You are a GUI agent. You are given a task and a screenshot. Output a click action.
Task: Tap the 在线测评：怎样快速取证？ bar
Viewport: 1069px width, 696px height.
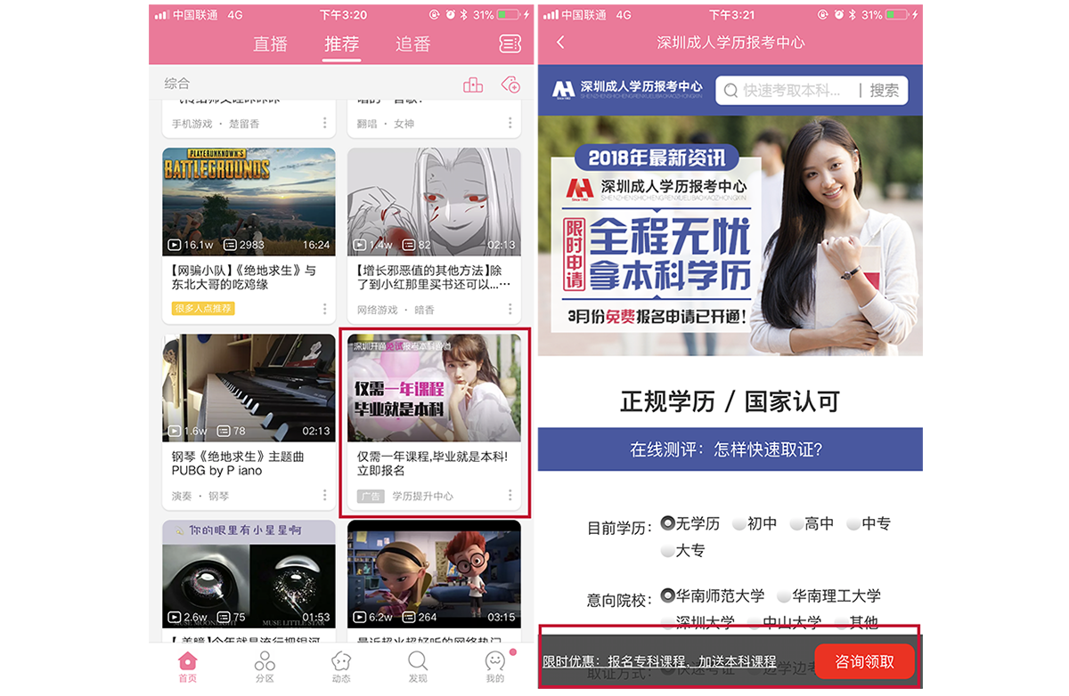[x=730, y=449]
